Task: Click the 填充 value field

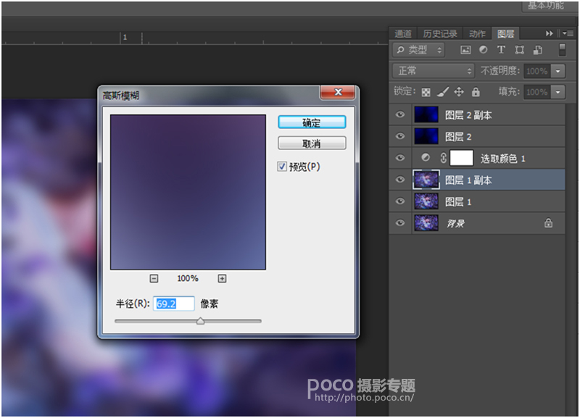Action: pos(536,92)
